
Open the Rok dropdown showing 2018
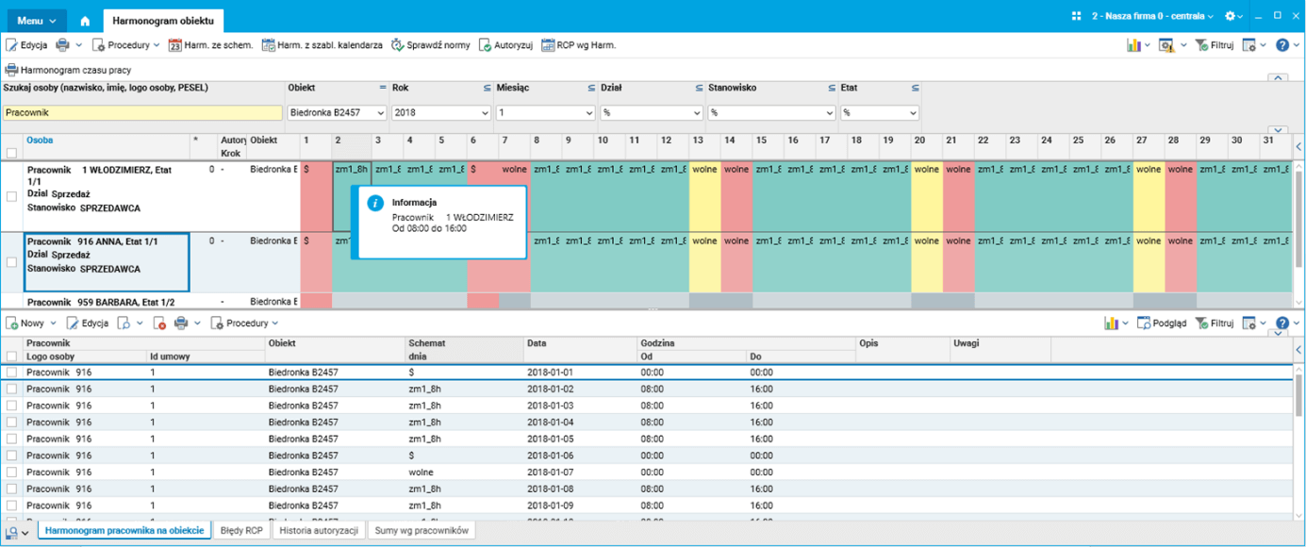[441, 112]
